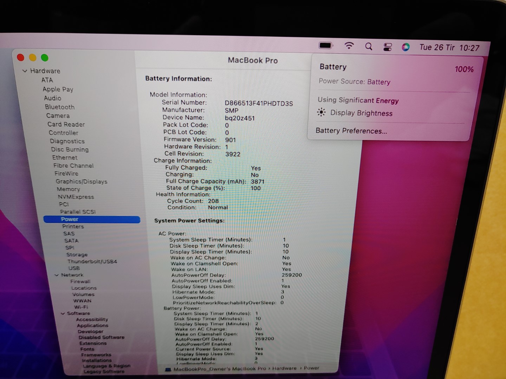Click the yellow minimize window button
The height and width of the screenshot is (379, 506).
click(33, 58)
